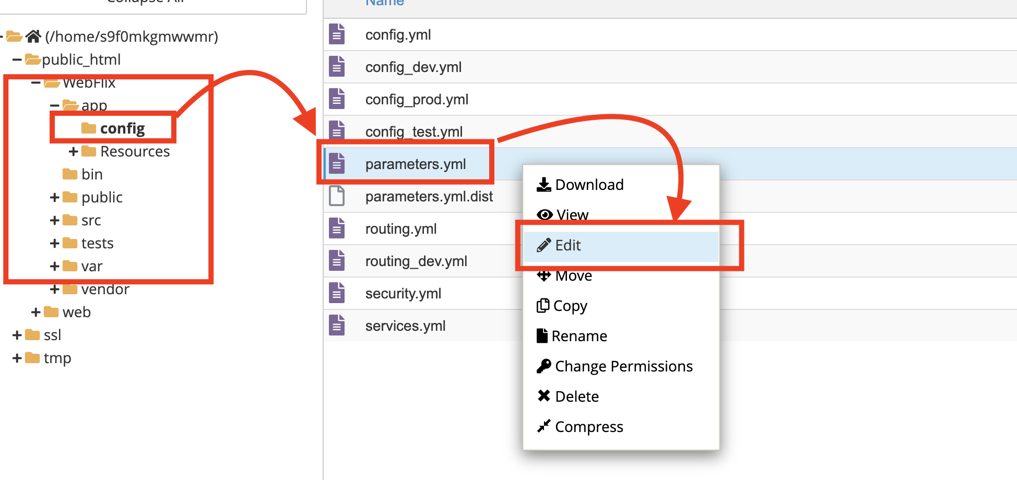This screenshot has width=1017, height=480.
Task: Choose Edit from the context menu
Action: coord(568,245)
